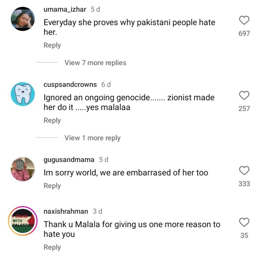
Task: Reply to naxishrahman's comment
Action: point(52,247)
